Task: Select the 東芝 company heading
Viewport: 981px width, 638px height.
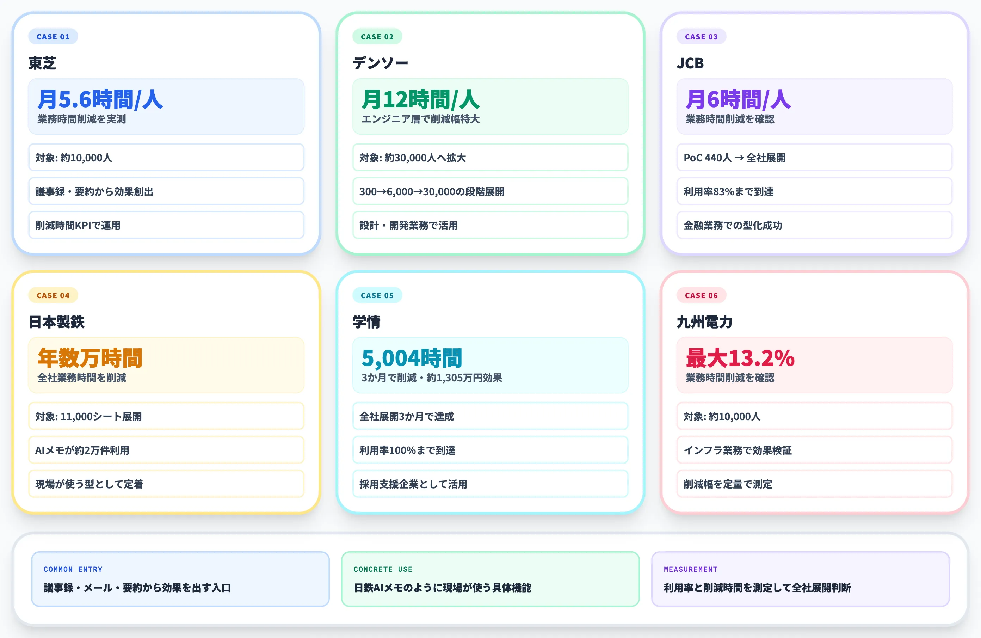Action: coord(42,63)
